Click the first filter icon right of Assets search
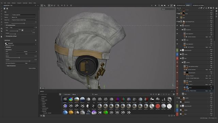The image size is (218, 123). [151, 94]
